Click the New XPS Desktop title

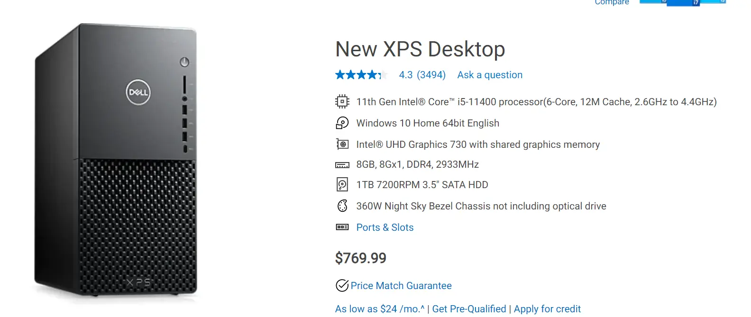click(420, 49)
